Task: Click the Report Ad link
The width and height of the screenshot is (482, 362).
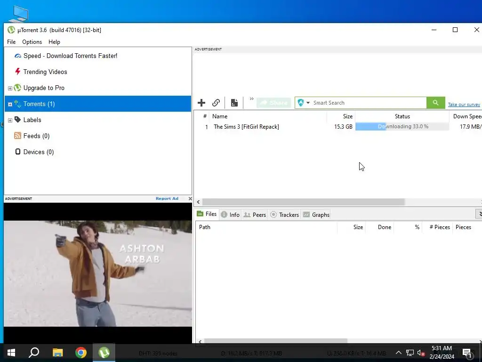Action: point(167,198)
